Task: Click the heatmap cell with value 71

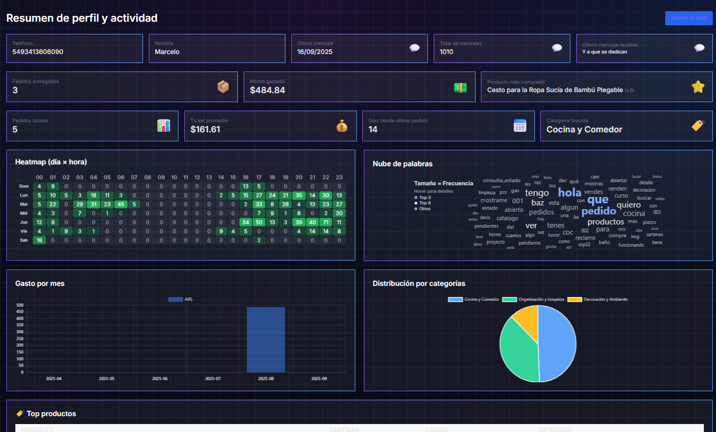Action: tap(326, 222)
